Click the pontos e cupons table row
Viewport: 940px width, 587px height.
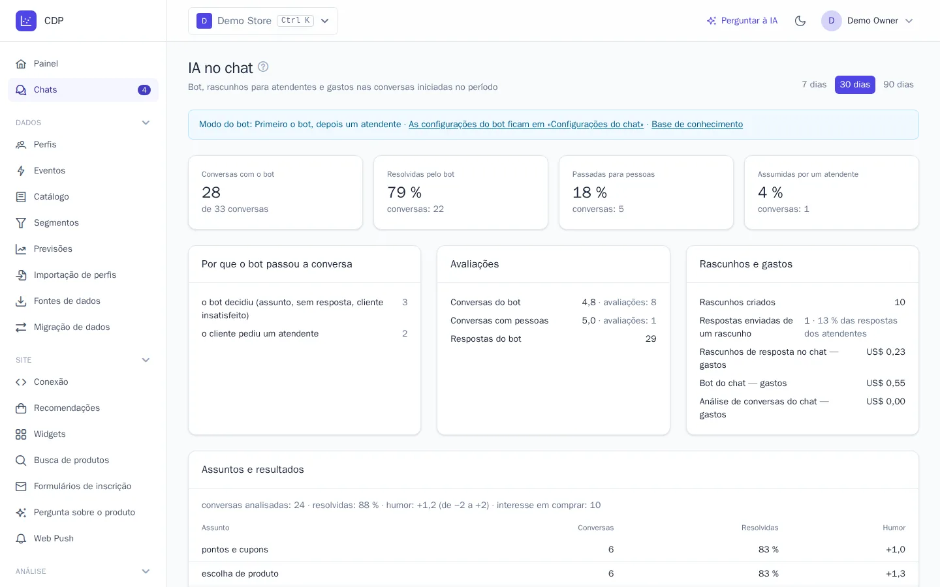click(554, 550)
